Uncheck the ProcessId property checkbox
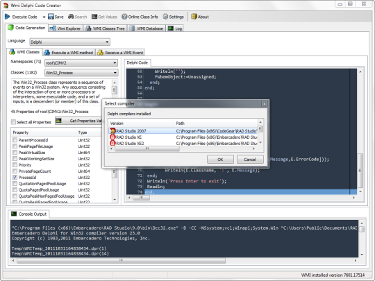Viewport: 375px width, 281px height. point(15,178)
